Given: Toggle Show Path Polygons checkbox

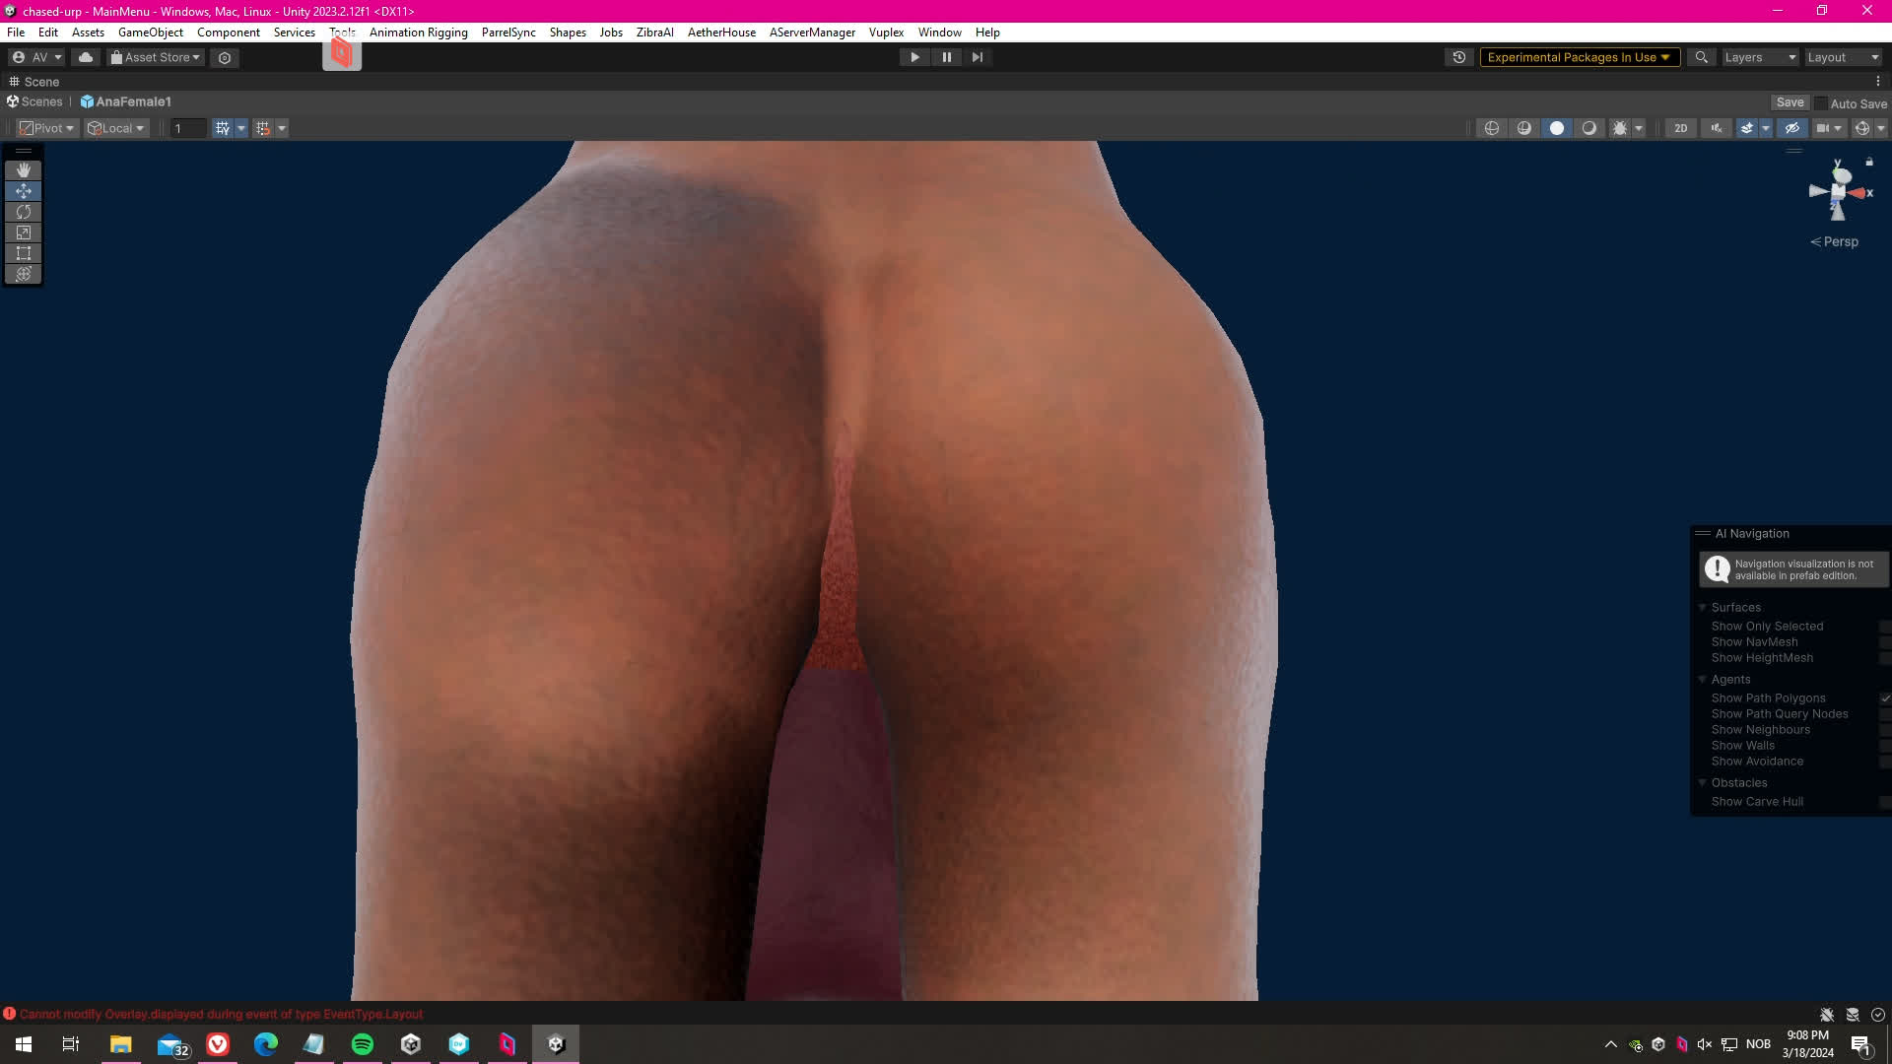Looking at the screenshot, I should tap(1884, 698).
